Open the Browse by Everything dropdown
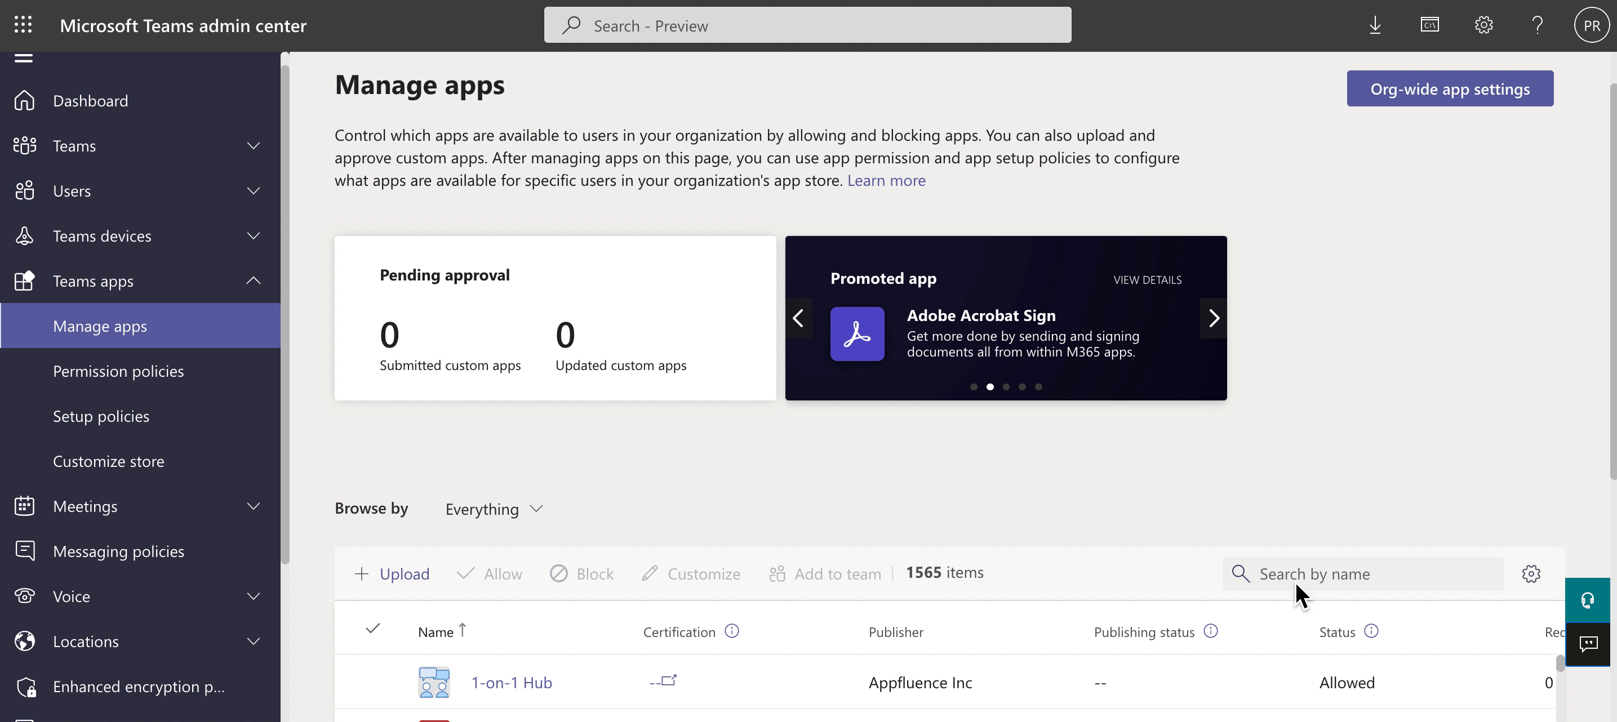Viewport: 1617px width, 722px height. click(494, 509)
